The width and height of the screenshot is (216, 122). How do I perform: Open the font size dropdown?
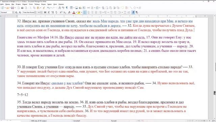(42, 13)
